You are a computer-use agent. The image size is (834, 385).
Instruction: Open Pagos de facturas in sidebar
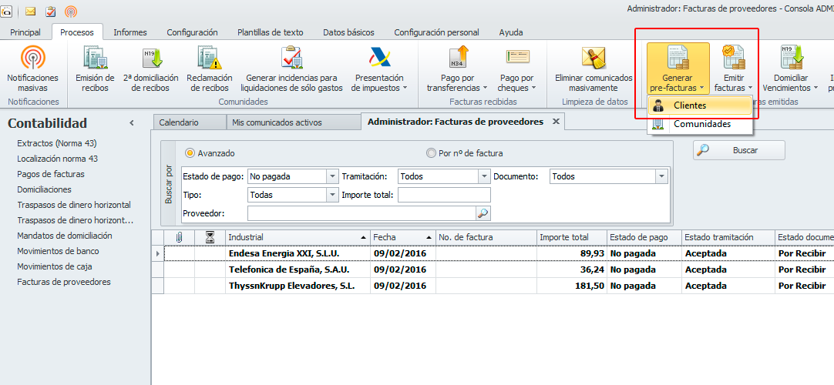tap(51, 174)
